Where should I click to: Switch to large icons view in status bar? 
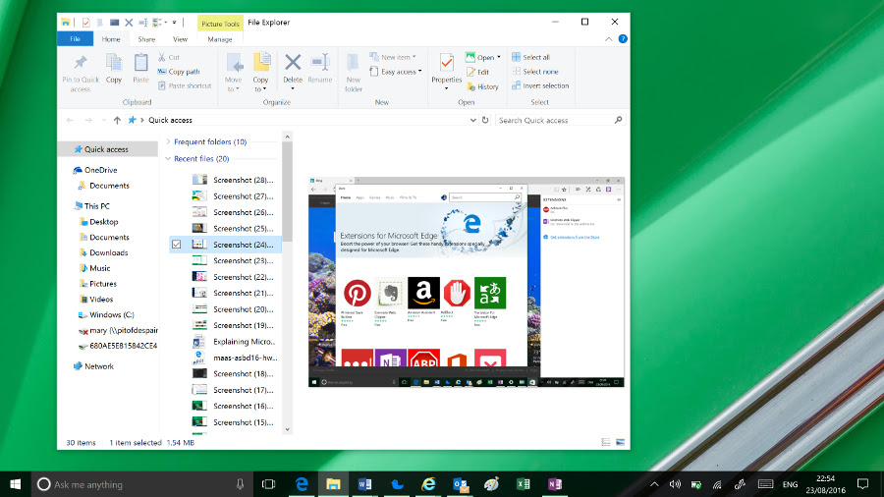620,442
